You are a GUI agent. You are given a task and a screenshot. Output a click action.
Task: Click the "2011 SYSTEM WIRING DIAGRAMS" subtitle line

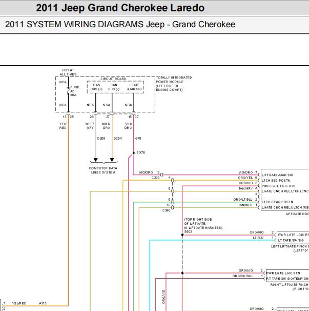point(120,25)
